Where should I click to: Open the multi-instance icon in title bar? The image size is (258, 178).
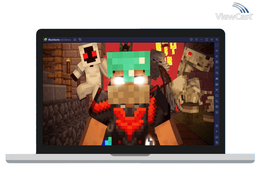tap(80, 40)
